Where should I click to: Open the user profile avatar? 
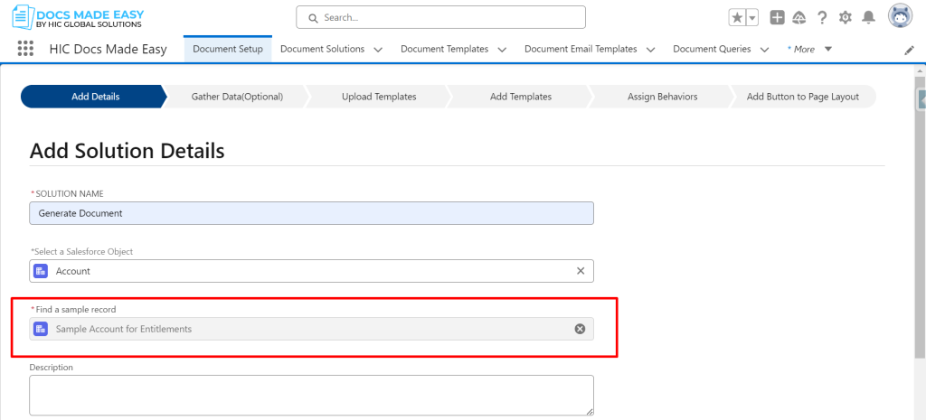900,16
